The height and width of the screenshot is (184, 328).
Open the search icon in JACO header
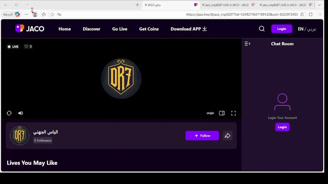click(x=262, y=29)
